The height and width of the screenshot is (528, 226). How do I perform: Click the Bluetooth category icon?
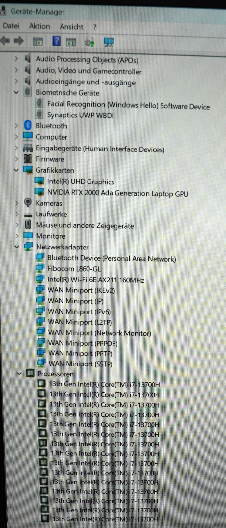click(28, 125)
